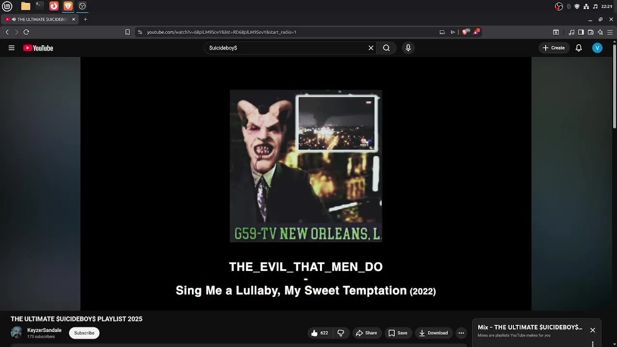Screen dimensions: 617x347
Task: Click the video title THE ULTIMATE $UICIDEBOY$ PLAYLIST 2025
Action: click(77, 319)
